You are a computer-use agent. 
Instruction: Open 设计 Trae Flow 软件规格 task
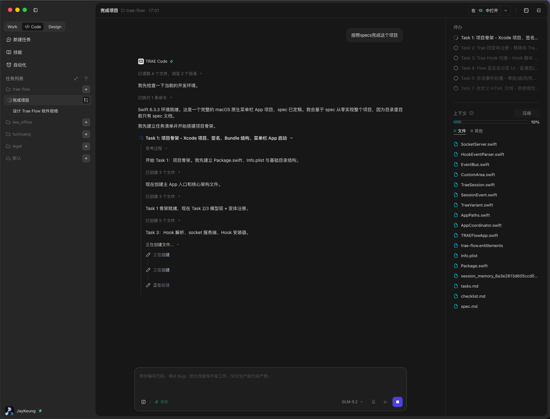click(35, 111)
